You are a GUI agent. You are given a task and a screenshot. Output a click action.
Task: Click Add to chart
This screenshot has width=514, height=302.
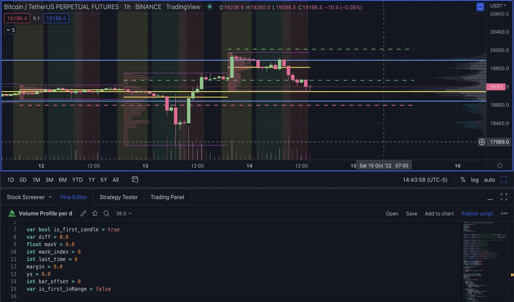tap(439, 213)
